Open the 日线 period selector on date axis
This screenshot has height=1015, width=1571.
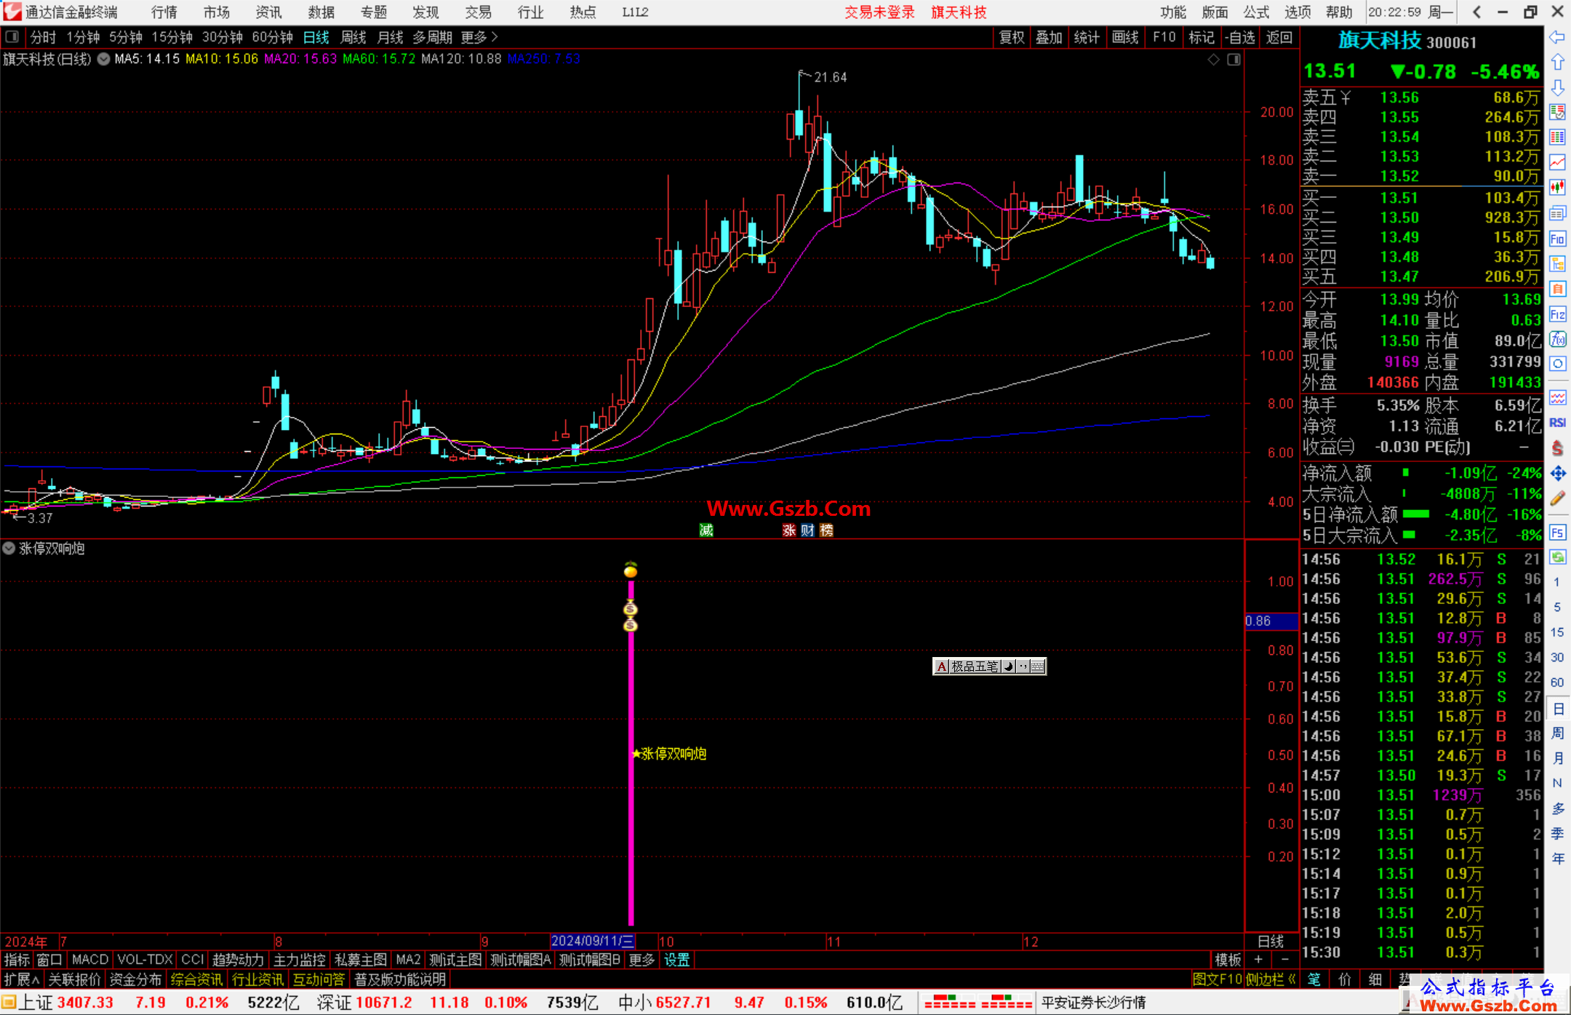(1271, 942)
